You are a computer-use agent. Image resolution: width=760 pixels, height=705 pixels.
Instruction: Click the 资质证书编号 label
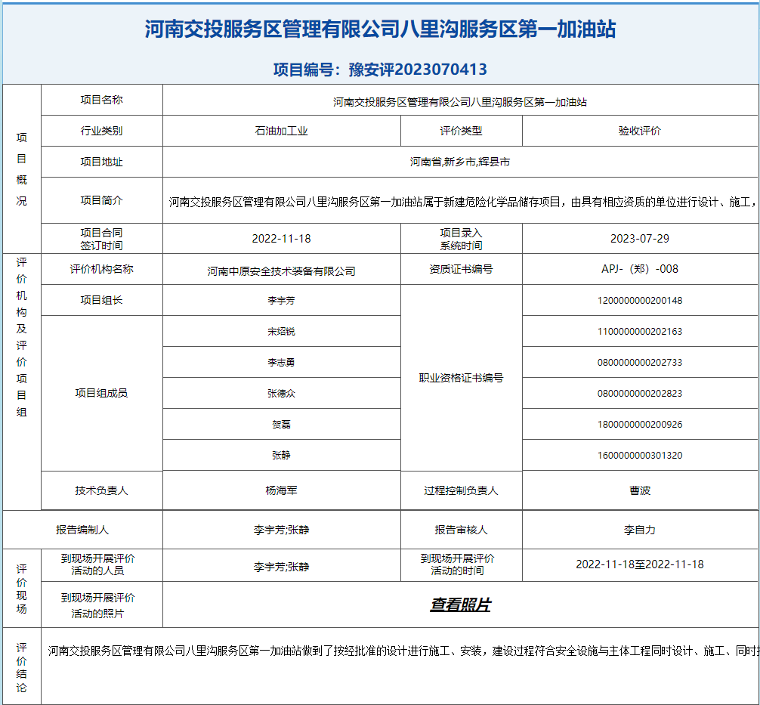pos(461,270)
